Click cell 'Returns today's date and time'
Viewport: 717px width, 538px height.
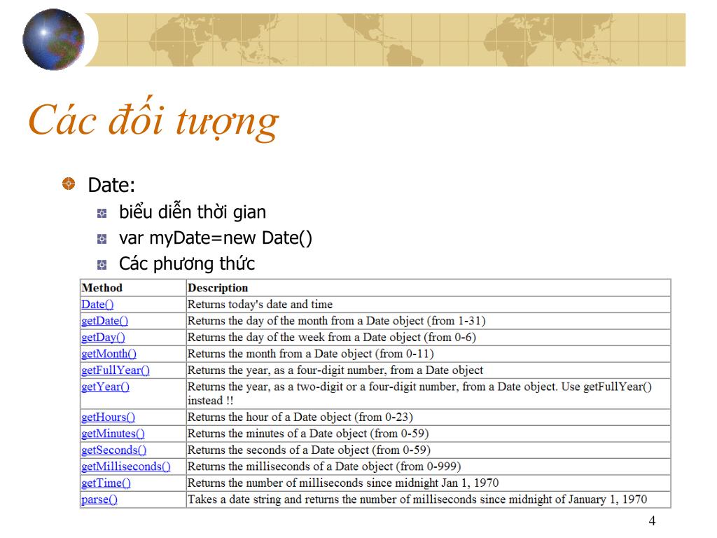pos(429,305)
